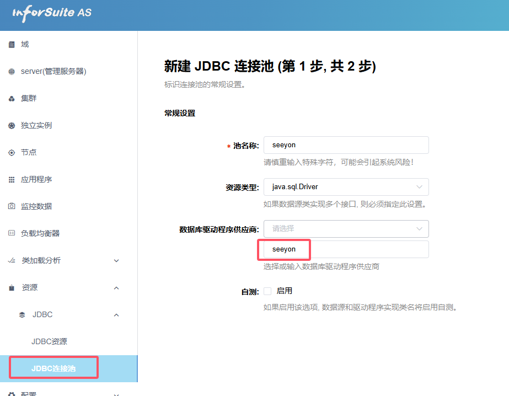Enable the 自测 启用 checkbox
This screenshot has height=396, width=509.
267,291
